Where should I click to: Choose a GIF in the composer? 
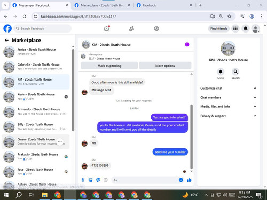point(106,180)
